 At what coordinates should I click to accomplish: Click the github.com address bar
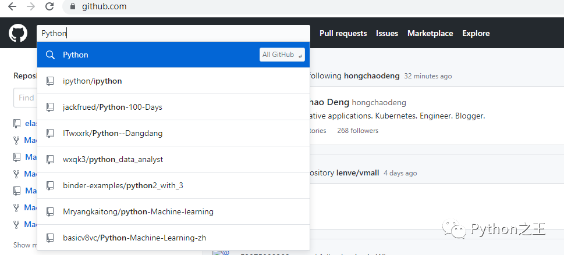pos(313,6)
